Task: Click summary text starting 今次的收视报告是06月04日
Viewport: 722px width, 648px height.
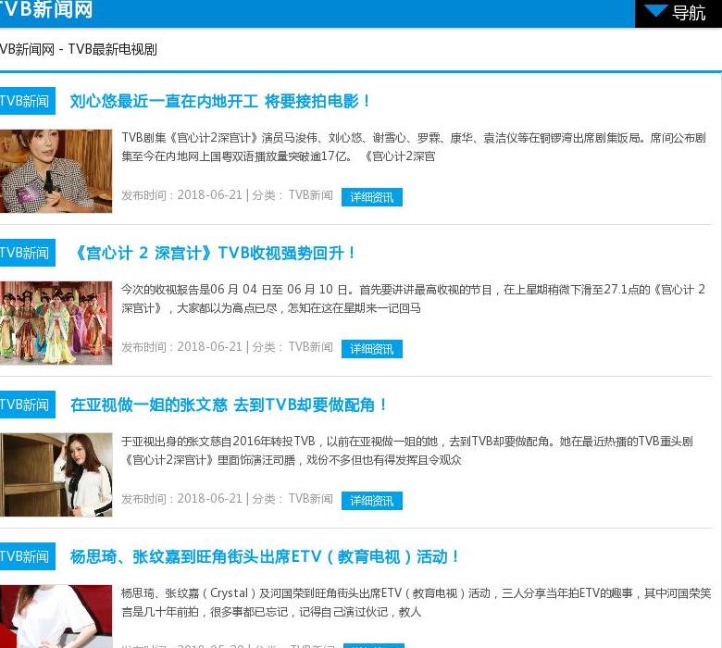Action: point(414,299)
